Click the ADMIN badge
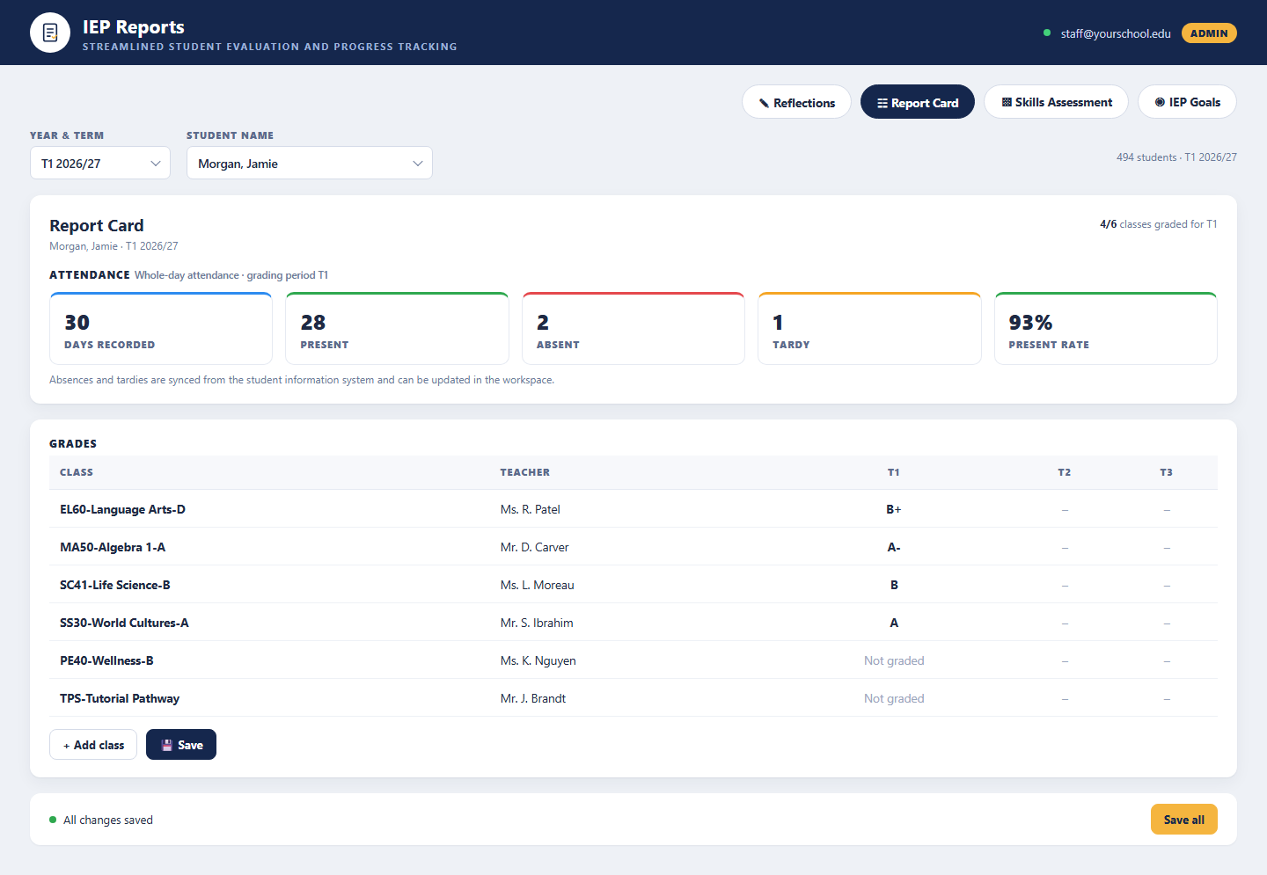 coord(1209,33)
